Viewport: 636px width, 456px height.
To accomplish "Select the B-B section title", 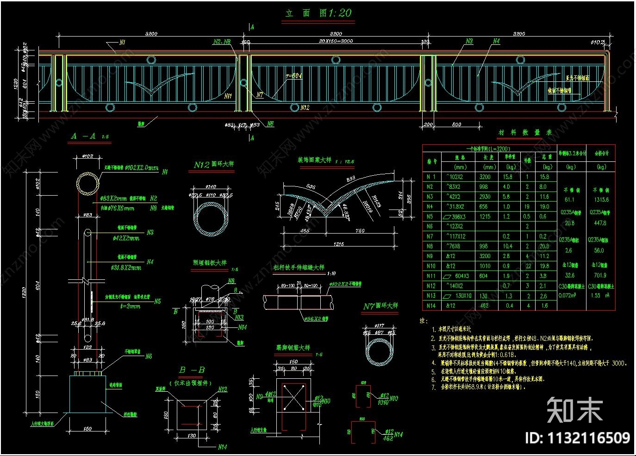I will click(192, 370).
